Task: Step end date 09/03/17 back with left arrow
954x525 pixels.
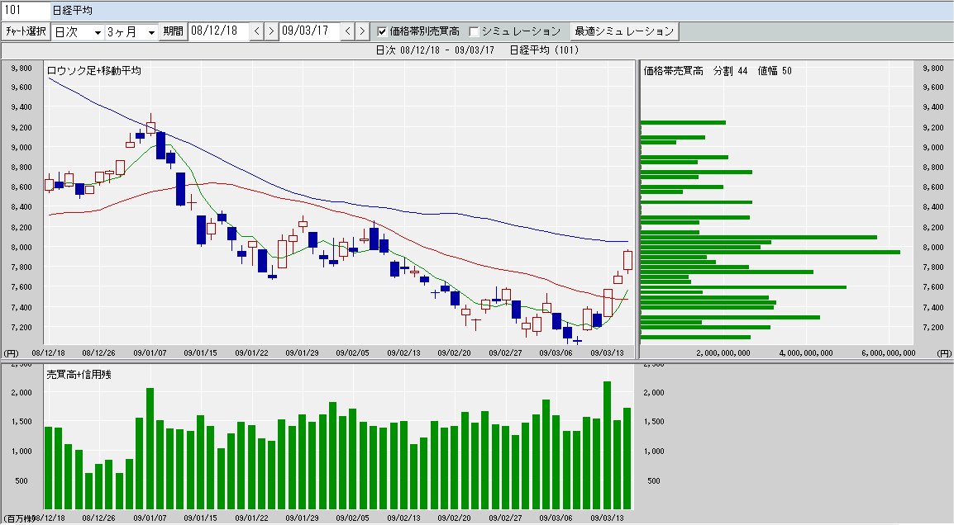Action: [347, 31]
